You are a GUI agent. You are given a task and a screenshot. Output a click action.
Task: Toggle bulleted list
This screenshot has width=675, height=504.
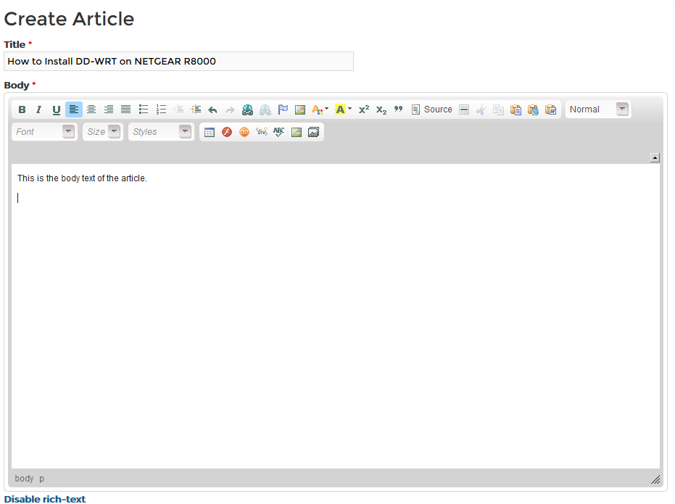[144, 110]
